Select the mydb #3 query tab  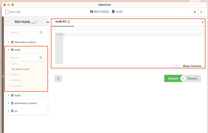[60, 22]
